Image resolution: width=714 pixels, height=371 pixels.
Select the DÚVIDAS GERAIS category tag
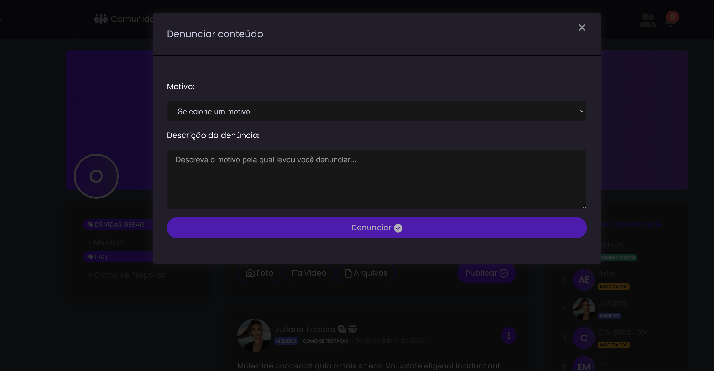[x=117, y=224]
